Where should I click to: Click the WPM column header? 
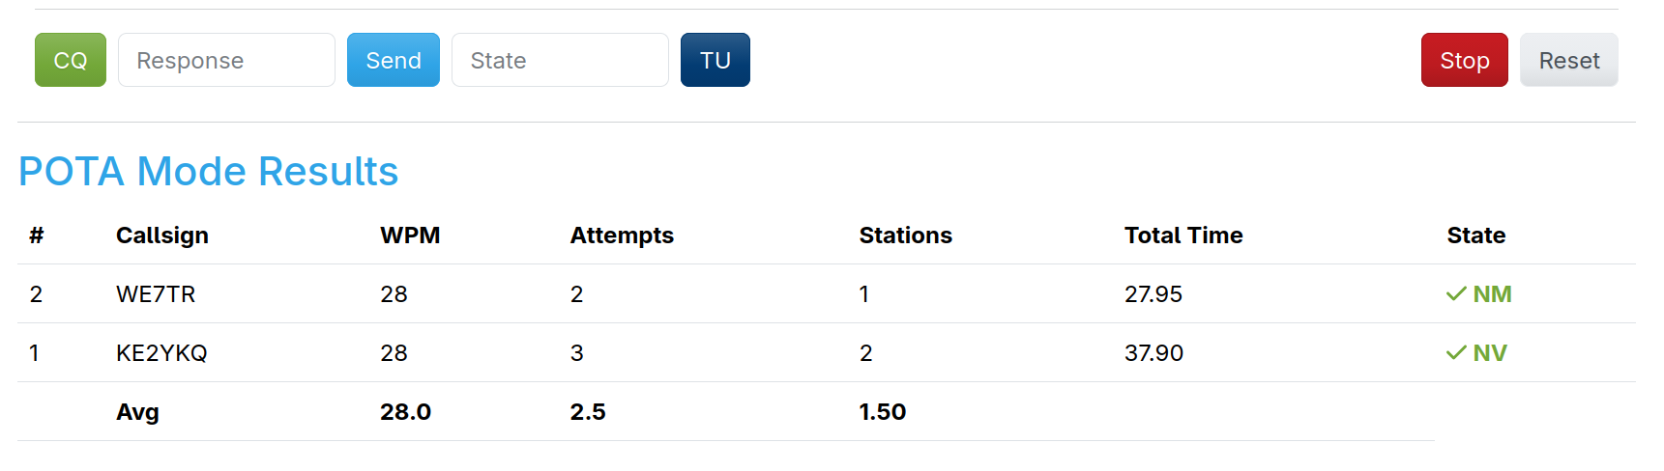(x=410, y=235)
